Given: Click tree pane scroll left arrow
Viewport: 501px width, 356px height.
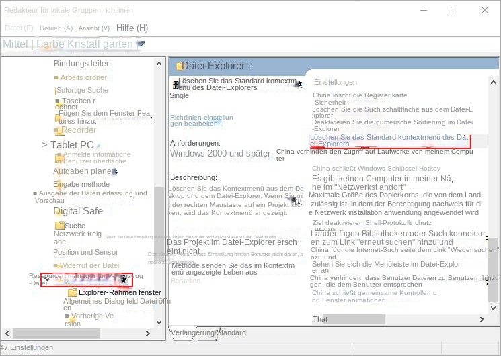Looking at the screenshot, I should [x=7, y=333].
